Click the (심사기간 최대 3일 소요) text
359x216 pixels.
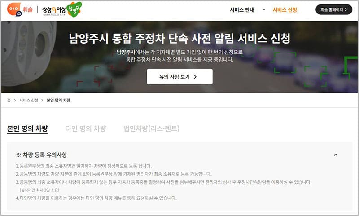[39, 190]
